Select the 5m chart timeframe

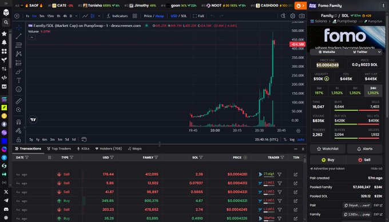(42, 16)
